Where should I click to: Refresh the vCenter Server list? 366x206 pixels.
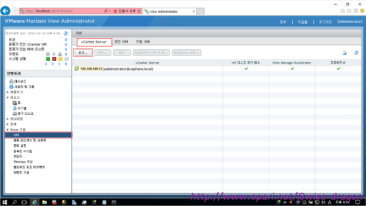coord(356,53)
